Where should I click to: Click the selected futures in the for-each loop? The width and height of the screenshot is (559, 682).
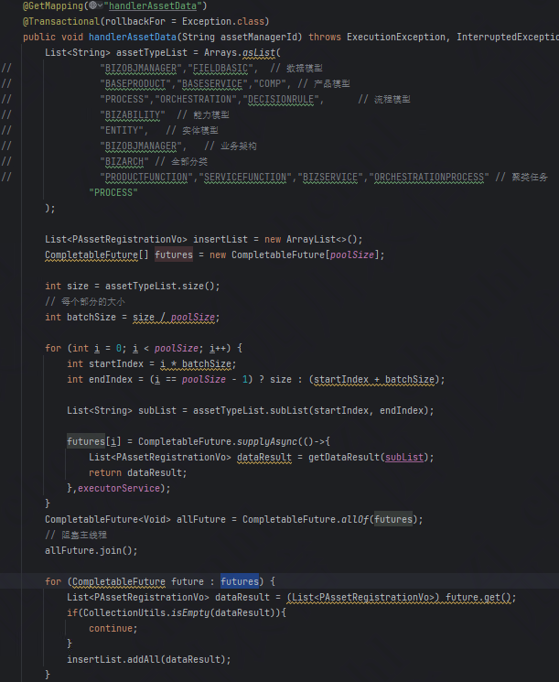(x=240, y=581)
